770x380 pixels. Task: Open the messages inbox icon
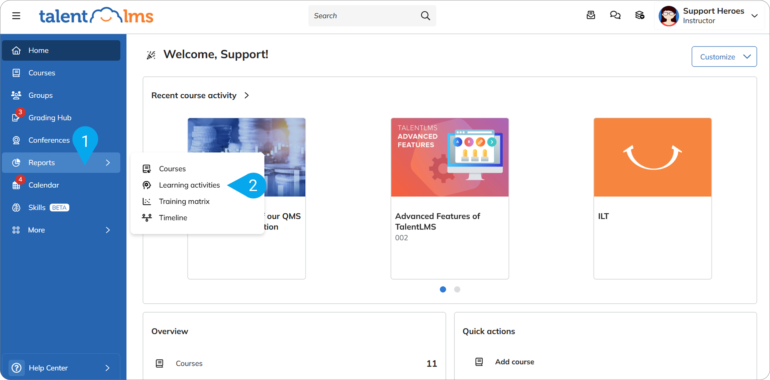point(591,15)
